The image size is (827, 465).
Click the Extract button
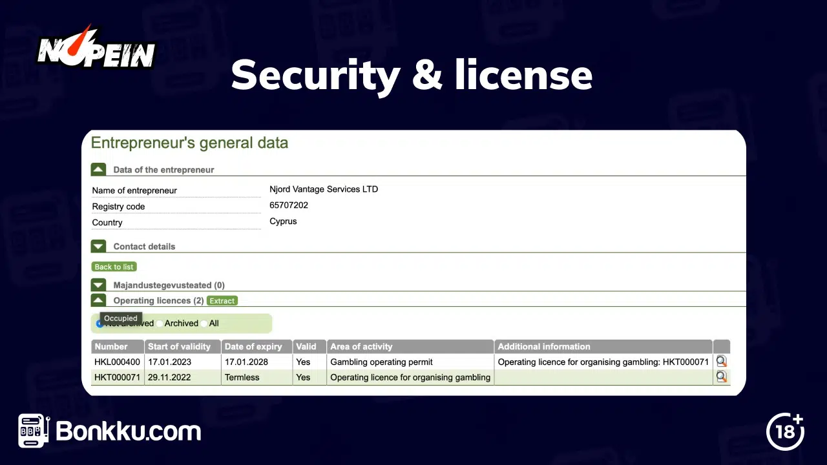(x=222, y=300)
